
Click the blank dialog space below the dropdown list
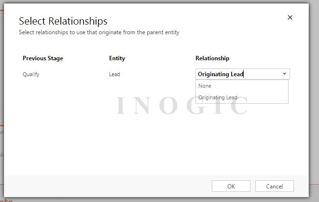(x=241, y=140)
